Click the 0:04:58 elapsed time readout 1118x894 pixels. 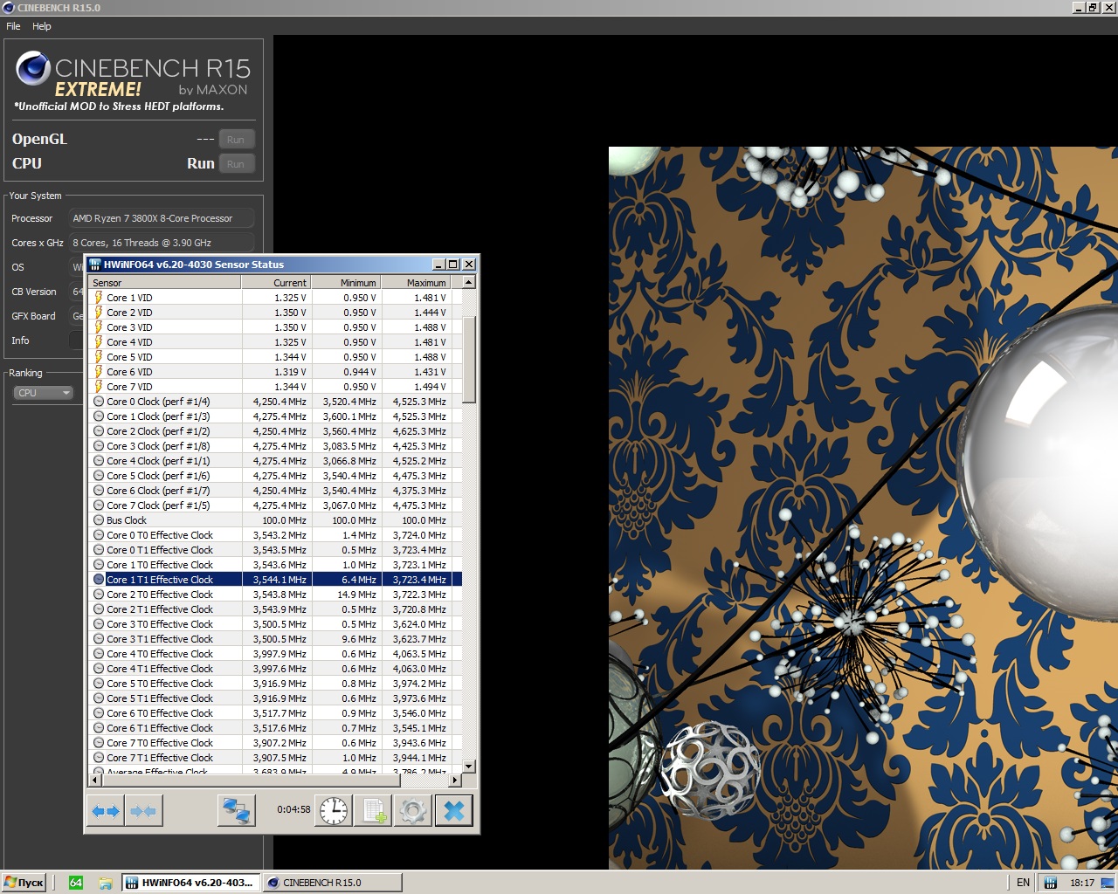293,810
